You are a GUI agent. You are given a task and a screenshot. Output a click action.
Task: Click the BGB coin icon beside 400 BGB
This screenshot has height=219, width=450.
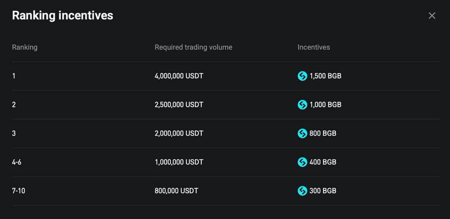302,162
